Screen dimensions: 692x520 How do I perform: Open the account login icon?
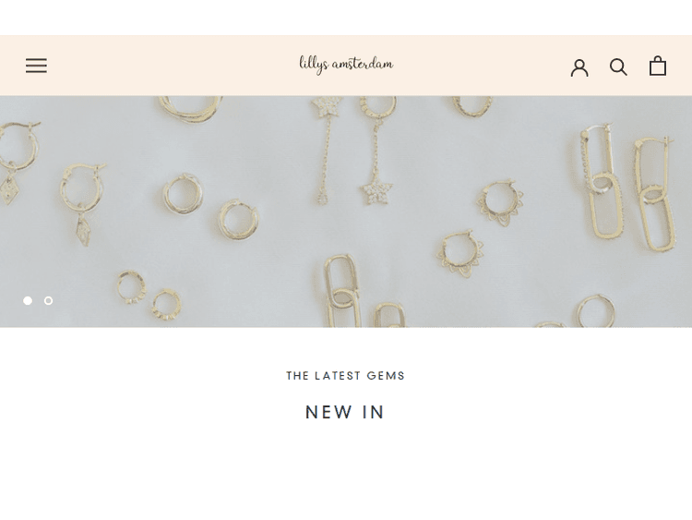(x=579, y=67)
